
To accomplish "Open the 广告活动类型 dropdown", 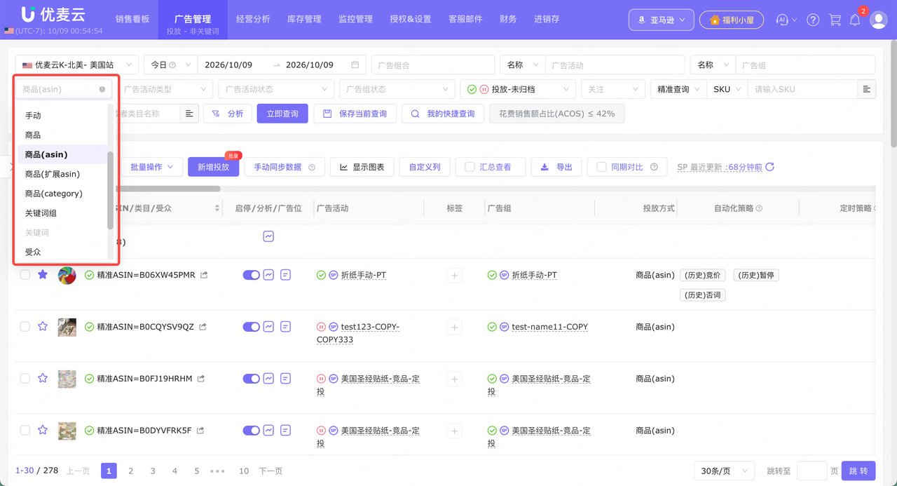I will point(165,89).
